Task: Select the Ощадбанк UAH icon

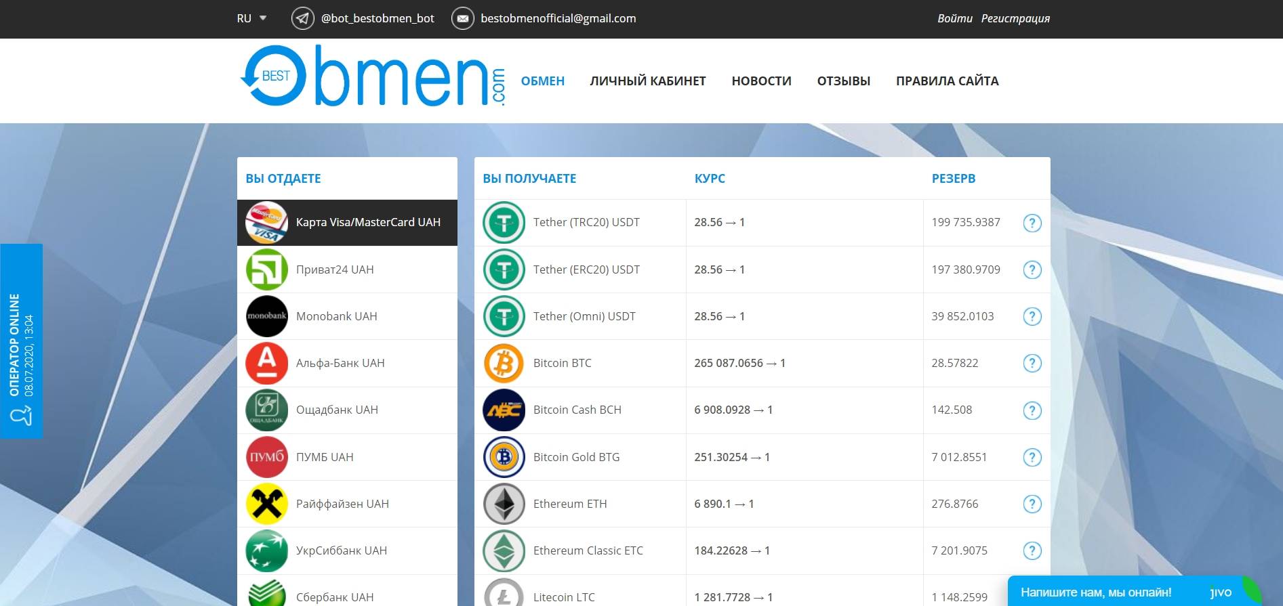Action: pyautogui.click(x=266, y=410)
